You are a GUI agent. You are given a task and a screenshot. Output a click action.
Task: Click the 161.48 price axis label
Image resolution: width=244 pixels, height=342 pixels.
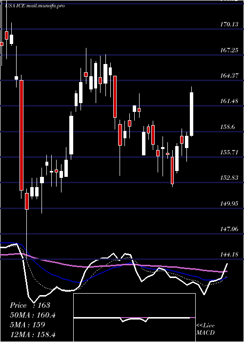229,101
